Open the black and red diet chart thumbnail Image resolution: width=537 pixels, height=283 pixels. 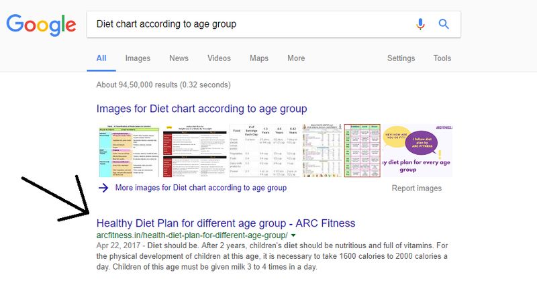pyautogui.click(x=195, y=151)
